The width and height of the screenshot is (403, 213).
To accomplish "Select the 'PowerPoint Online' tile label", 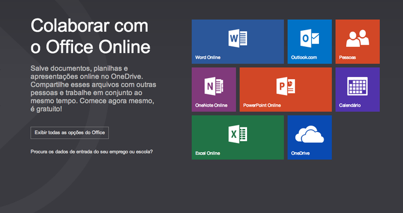I will (x=262, y=105).
